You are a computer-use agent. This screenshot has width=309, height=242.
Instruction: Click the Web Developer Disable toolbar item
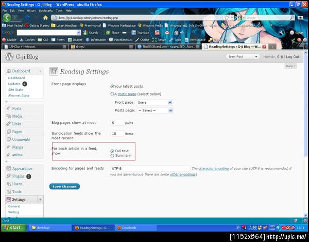pos(9,40)
